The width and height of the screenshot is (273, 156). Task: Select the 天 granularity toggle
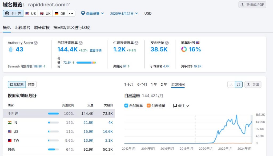pyautogui.click(x=231, y=84)
